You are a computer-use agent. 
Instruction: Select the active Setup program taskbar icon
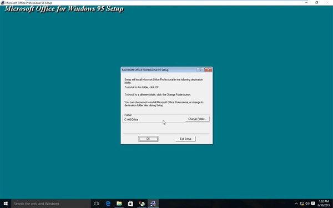[x=153, y=204]
